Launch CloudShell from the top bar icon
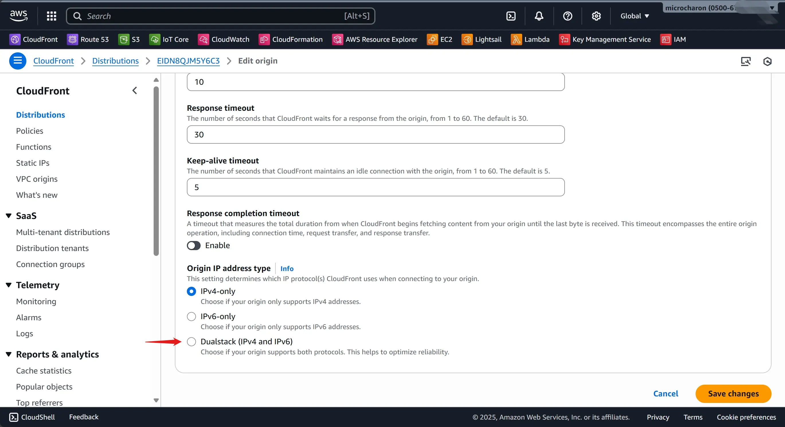 pyautogui.click(x=511, y=16)
